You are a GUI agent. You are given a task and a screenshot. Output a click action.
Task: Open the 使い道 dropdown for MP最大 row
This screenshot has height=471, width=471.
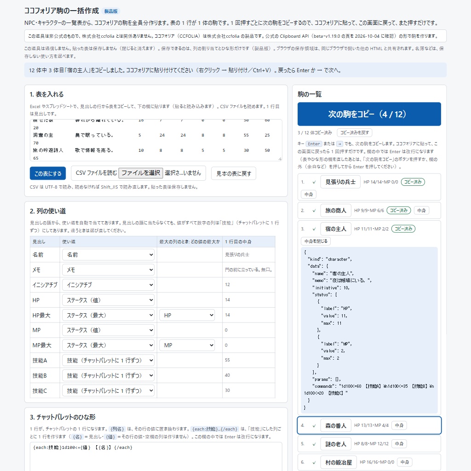[x=108, y=345]
